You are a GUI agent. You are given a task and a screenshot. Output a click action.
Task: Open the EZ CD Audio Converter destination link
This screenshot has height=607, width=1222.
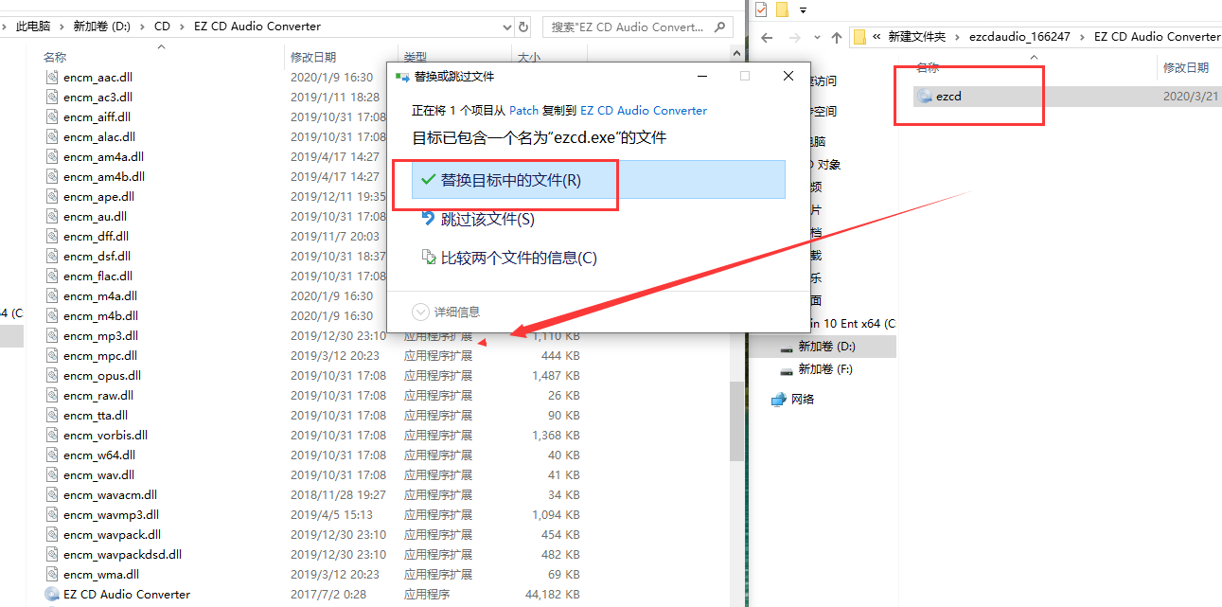click(644, 111)
